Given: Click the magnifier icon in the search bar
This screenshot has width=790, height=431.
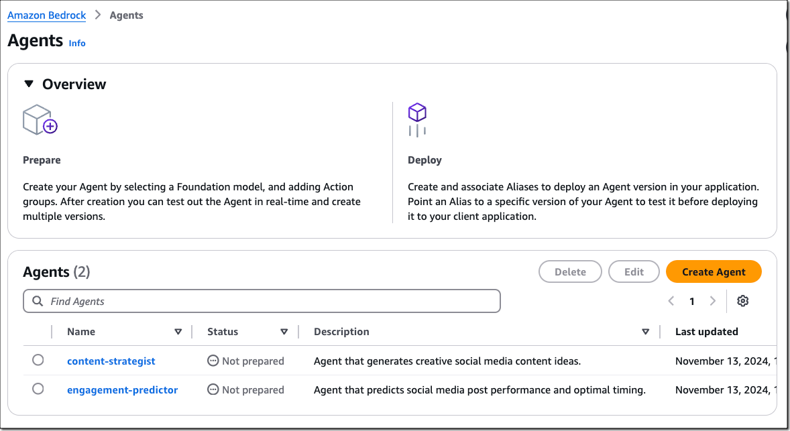Looking at the screenshot, I should (x=38, y=301).
